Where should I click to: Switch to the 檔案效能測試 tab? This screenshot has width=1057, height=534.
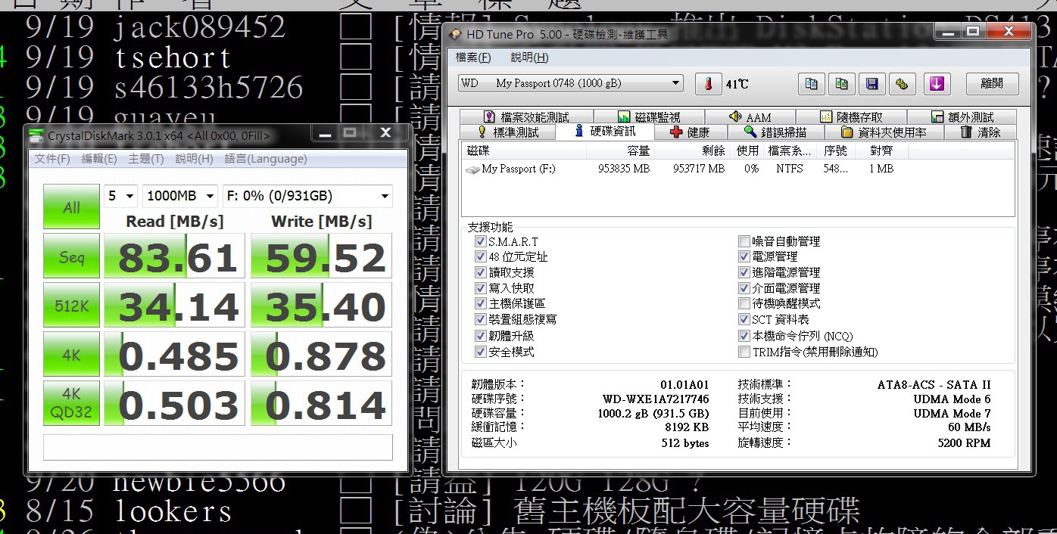click(x=526, y=116)
